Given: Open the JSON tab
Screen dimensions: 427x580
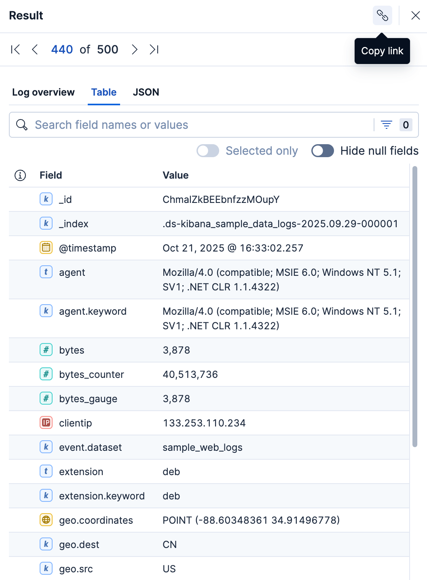Looking at the screenshot, I should (x=146, y=92).
